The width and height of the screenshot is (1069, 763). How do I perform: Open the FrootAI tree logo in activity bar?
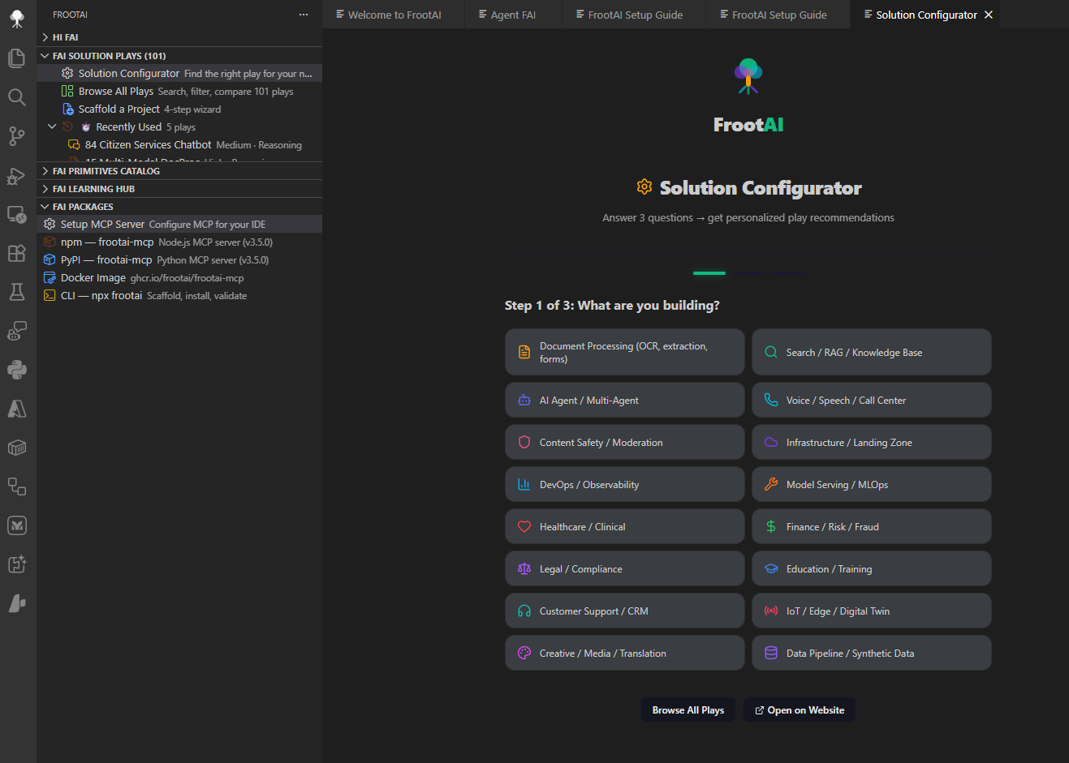pos(17,18)
